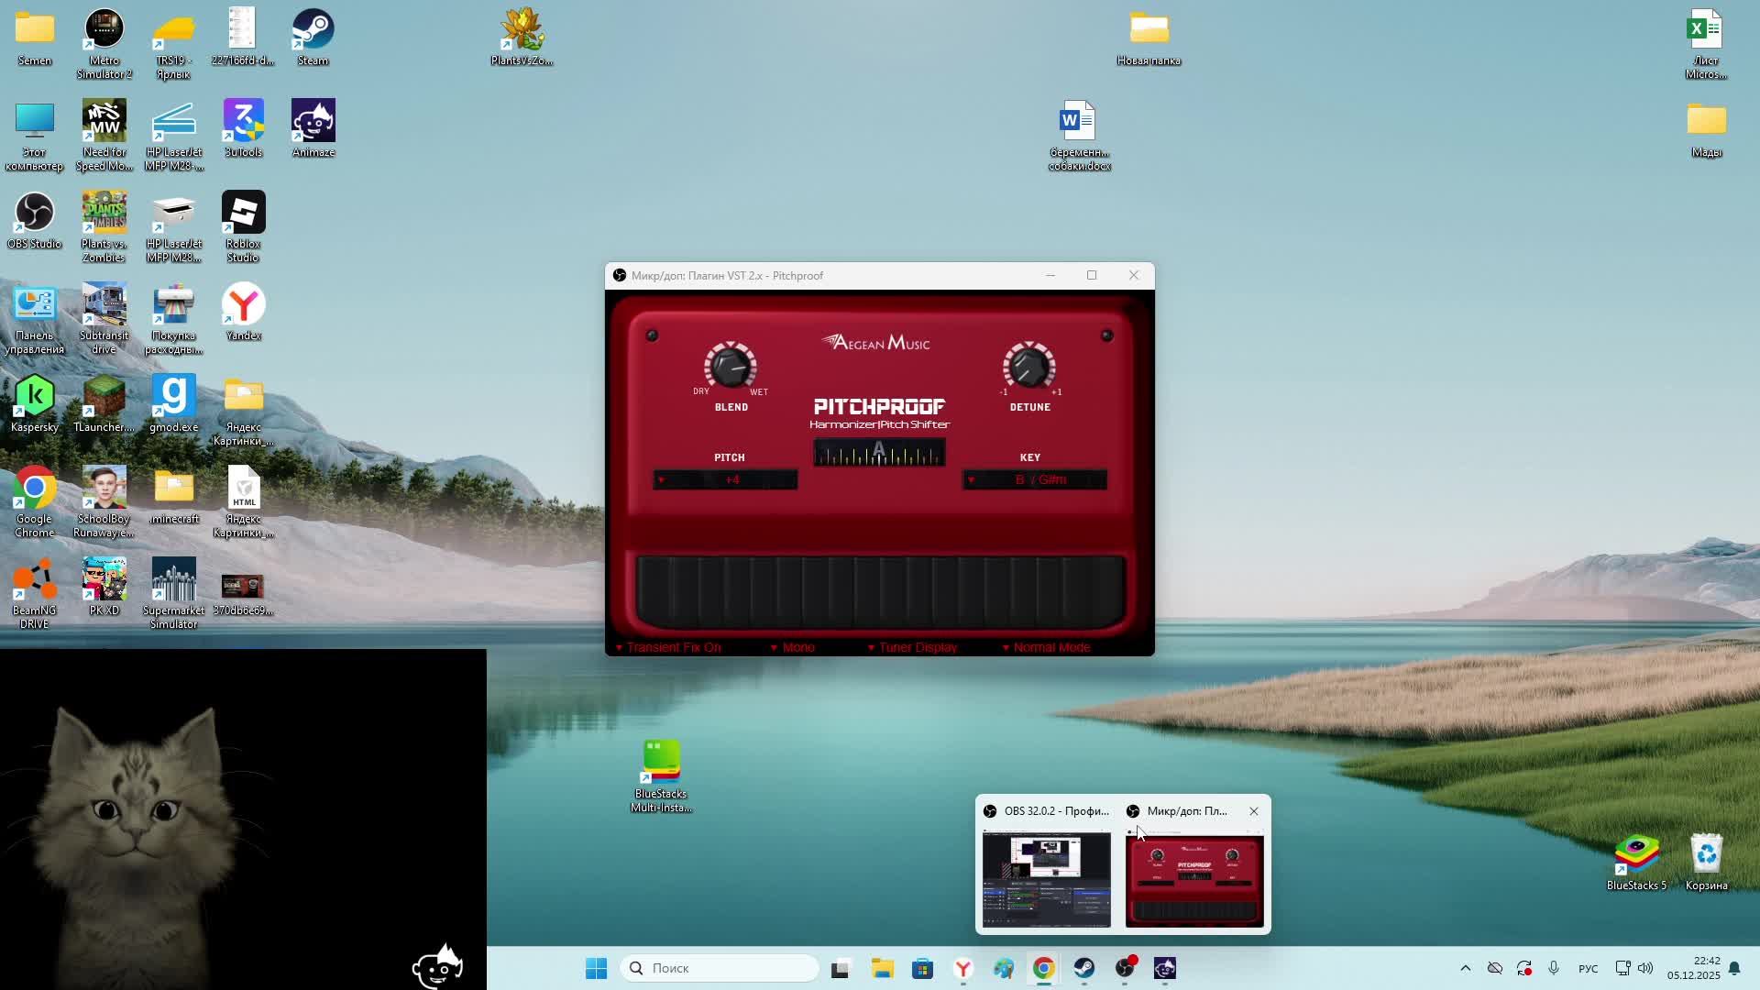Click the Aegean Music logo
This screenshot has width=1760, height=990.
[x=875, y=343]
